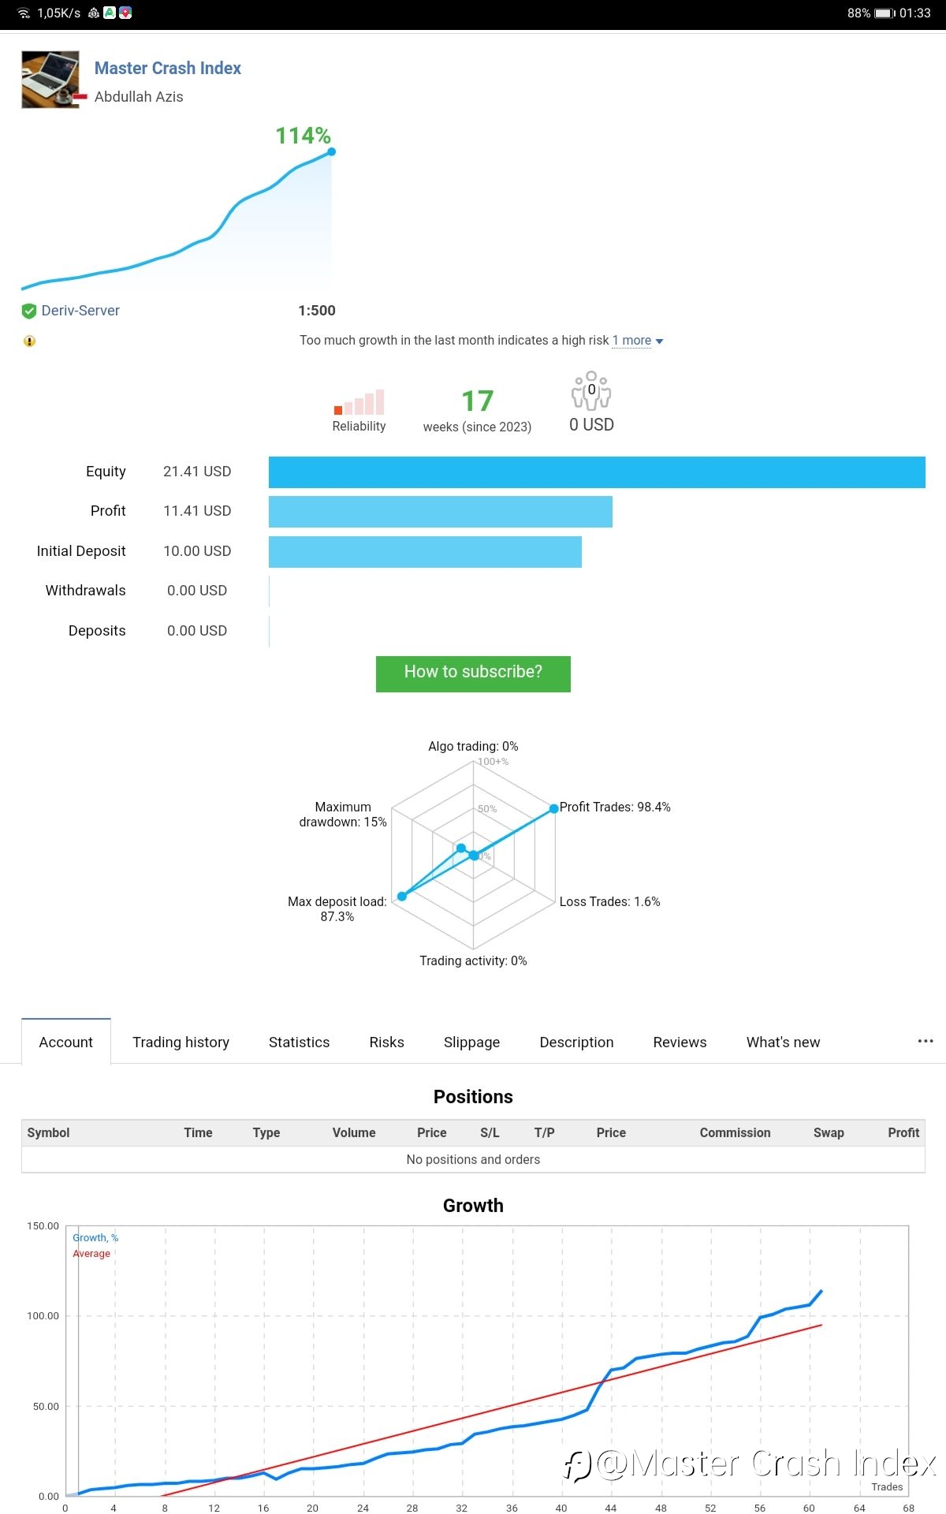Click the Maximum drawdown 15% label
This screenshot has width=946, height=1514.
pos(343,815)
